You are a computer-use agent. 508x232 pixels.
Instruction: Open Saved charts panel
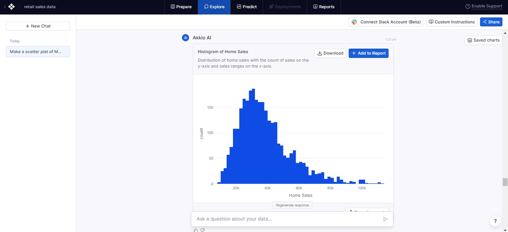[483, 40]
